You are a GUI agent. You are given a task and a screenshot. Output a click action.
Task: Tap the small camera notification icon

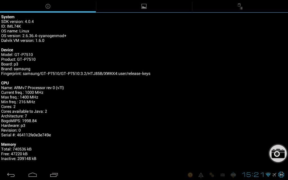pos(222,175)
